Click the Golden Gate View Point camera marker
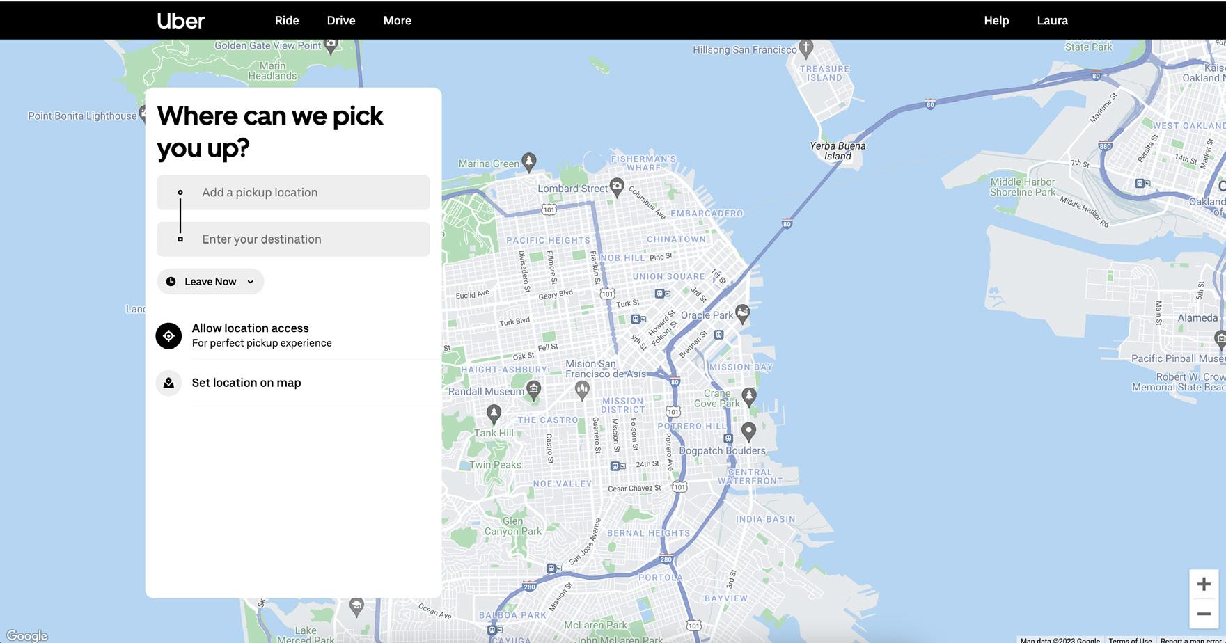1226x643 pixels. click(331, 45)
